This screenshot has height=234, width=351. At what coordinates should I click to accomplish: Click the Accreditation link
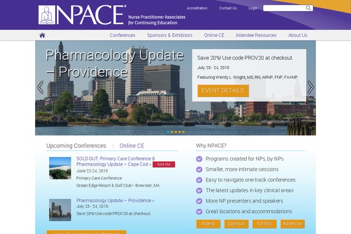[x=197, y=8]
